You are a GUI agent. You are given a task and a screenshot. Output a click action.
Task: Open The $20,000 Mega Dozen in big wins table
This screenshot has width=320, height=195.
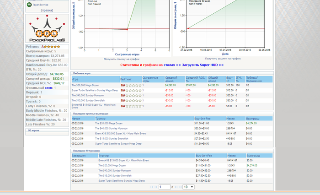pyautogui.click(x=109, y=124)
